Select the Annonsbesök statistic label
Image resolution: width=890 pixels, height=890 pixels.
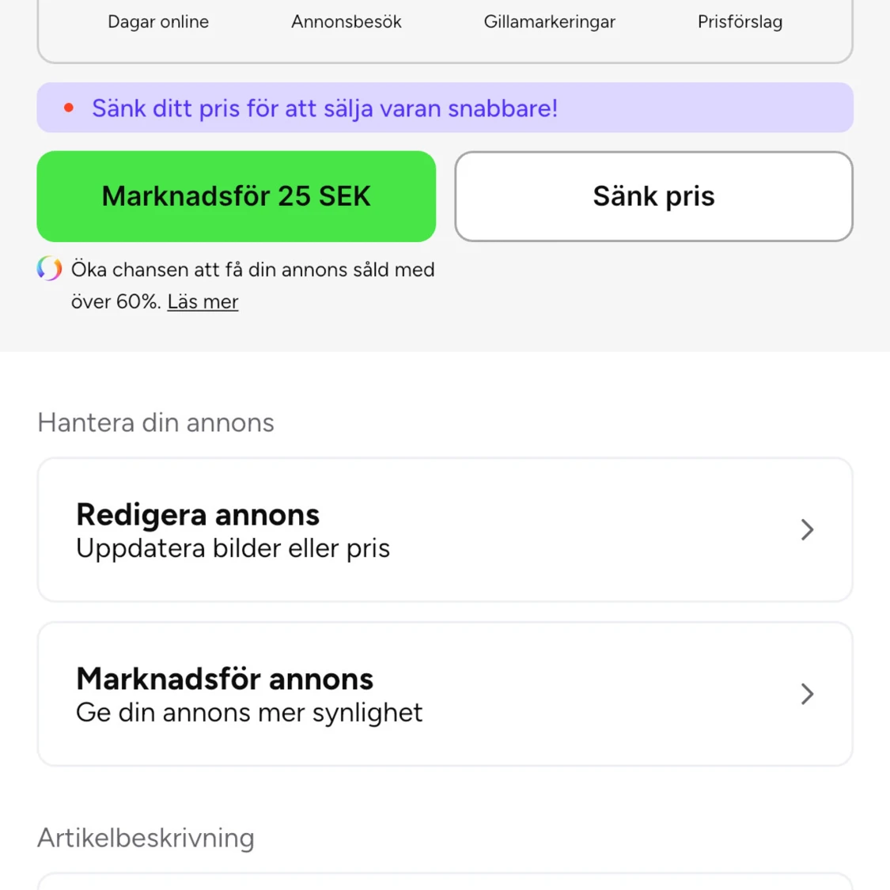(x=347, y=22)
